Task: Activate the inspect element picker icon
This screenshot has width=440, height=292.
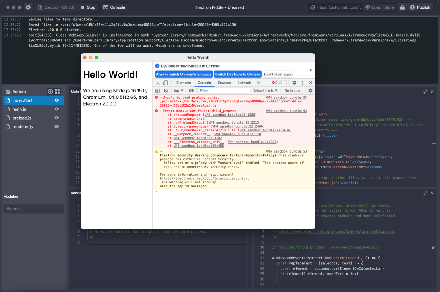Action: (x=158, y=83)
